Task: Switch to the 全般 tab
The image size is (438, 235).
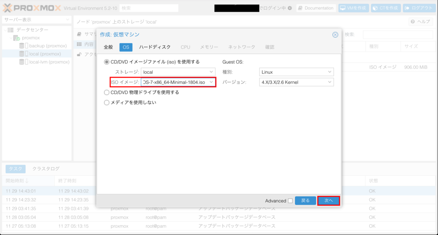Action: [108, 47]
